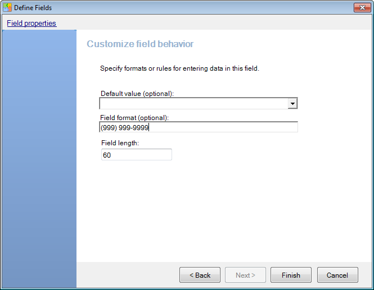The image size is (374, 290).
Task: Focus the Default value combo box text area
Action: [x=193, y=103]
